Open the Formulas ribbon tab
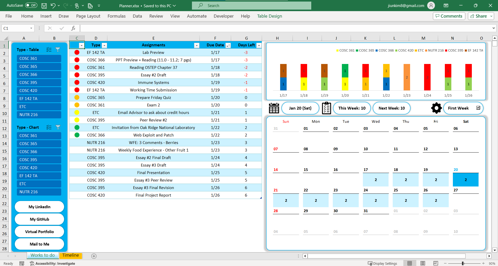 coord(116,16)
